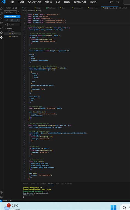Close the active user.js controllers tab
130x210 pixels.
coord(117,8)
